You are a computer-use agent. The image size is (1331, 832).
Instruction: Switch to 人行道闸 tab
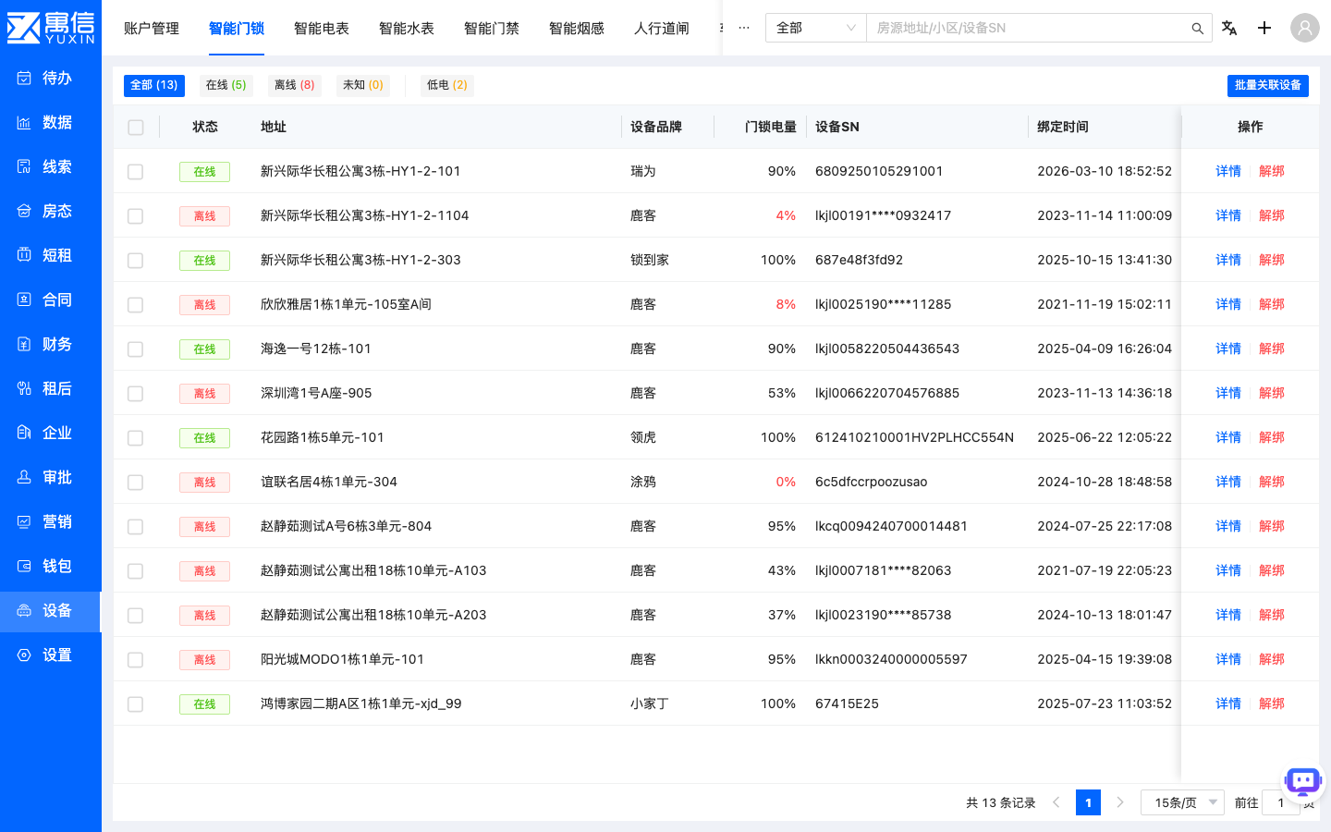[x=662, y=29]
